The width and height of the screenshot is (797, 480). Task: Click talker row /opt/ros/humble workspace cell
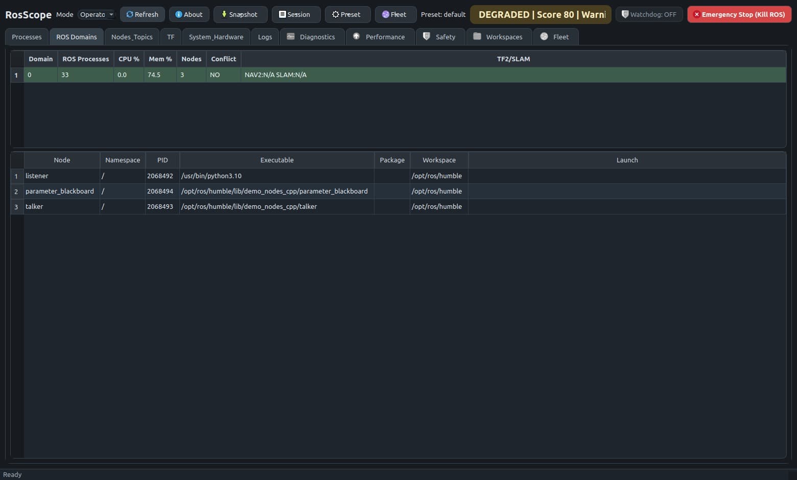pos(439,207)
